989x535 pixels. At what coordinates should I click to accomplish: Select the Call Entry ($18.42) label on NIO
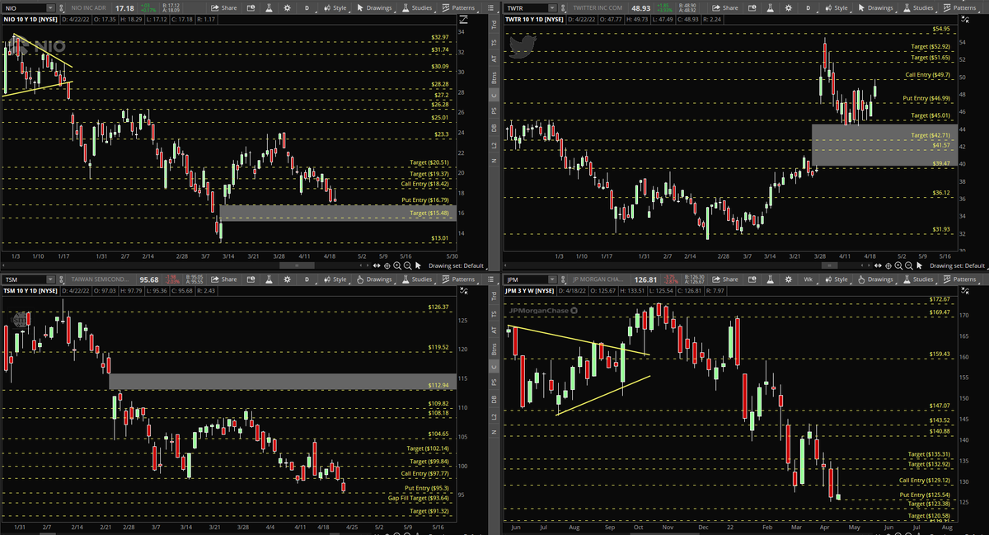tap(424, 184)
